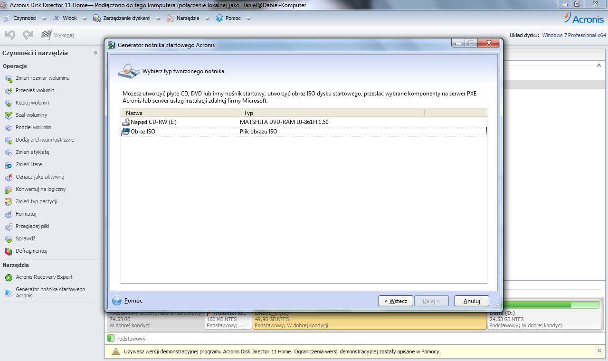Click Acronis Recovery Expert text link
608x361 pixels.
point(44,277)
